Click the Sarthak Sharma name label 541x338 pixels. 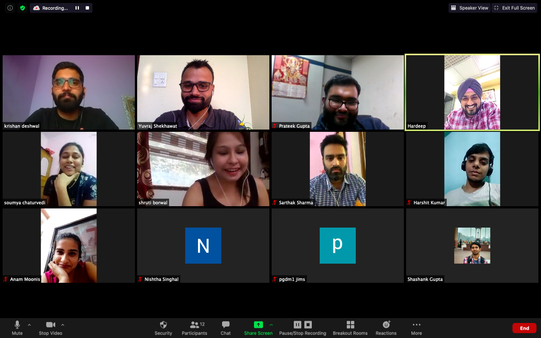(296, 203)
